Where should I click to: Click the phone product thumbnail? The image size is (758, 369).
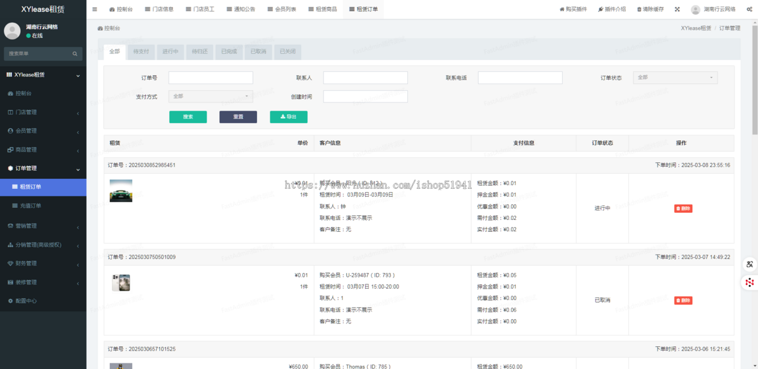coord(121,283)
